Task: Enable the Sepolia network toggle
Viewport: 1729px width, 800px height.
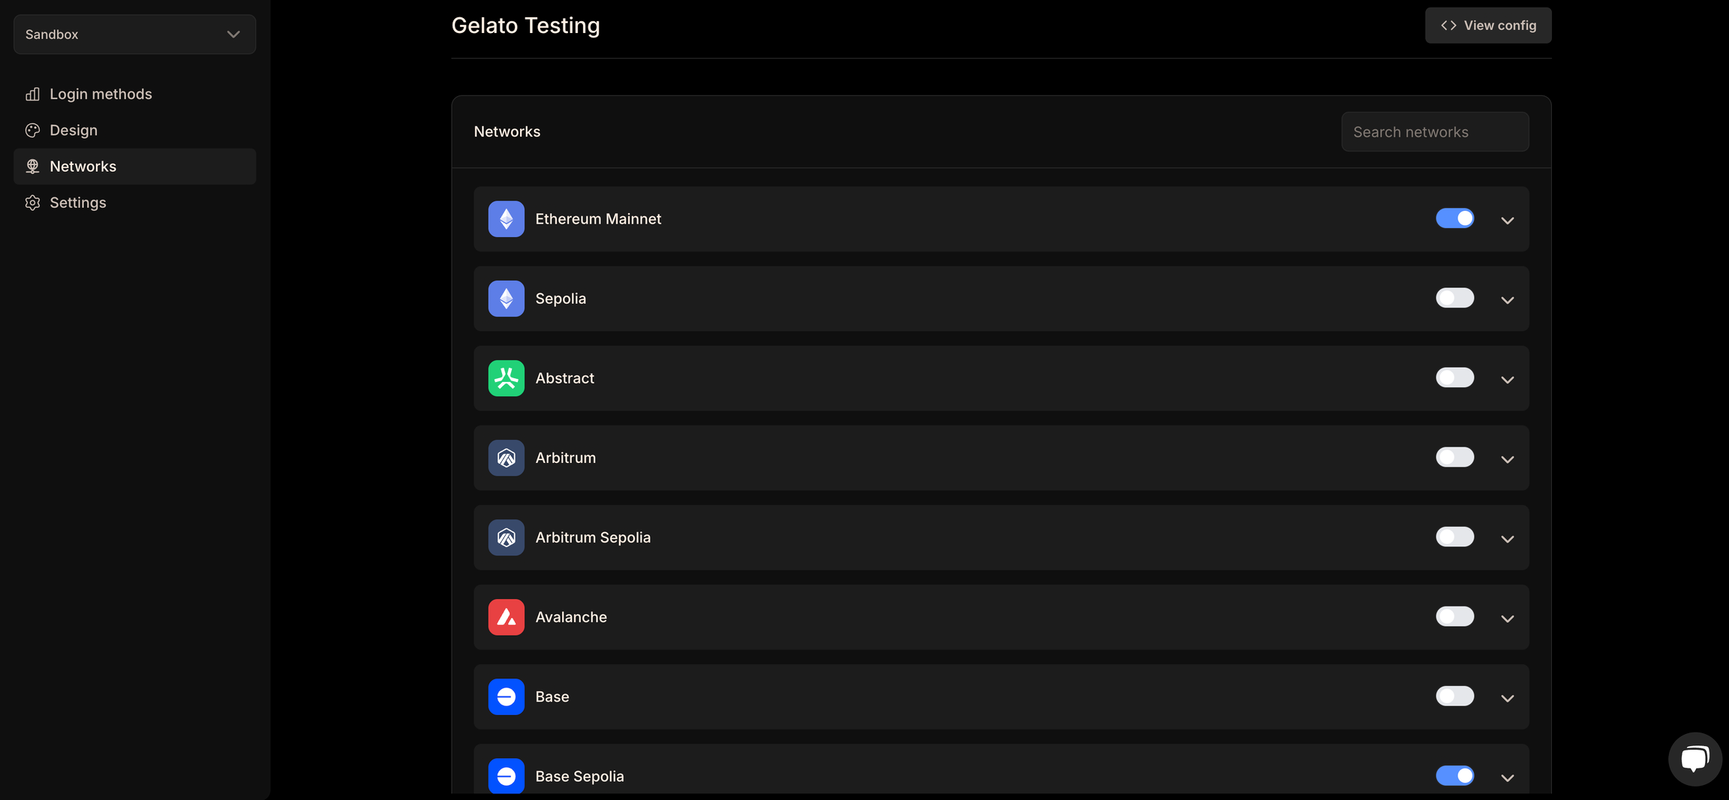Action: [1454, 298]
